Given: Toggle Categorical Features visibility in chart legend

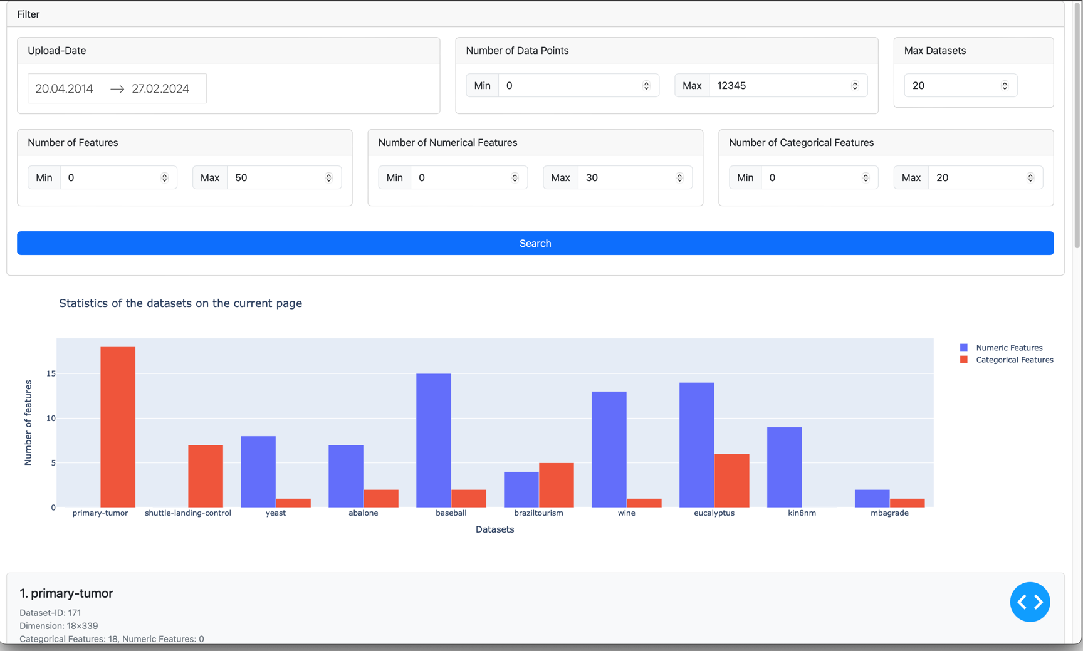Looking at the screenshot, I should [x=1014, y=360].
